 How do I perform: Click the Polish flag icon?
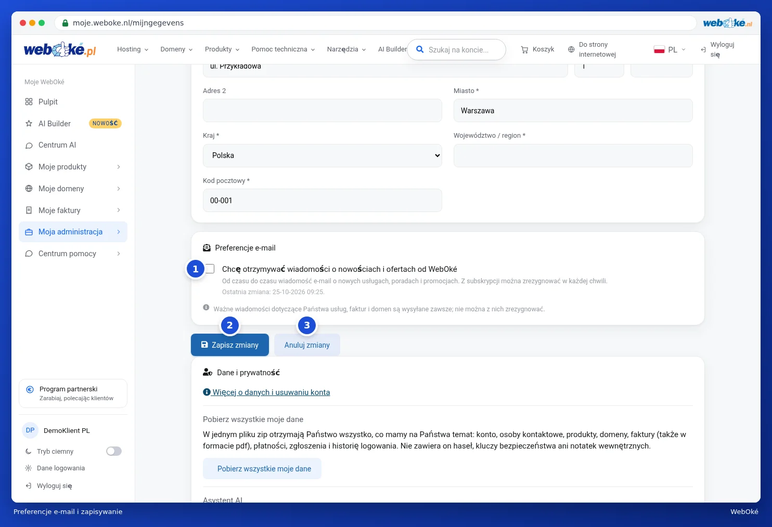(659, 49)
